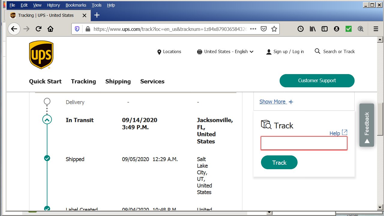Go to the browser home page icon

pos(50,29)
